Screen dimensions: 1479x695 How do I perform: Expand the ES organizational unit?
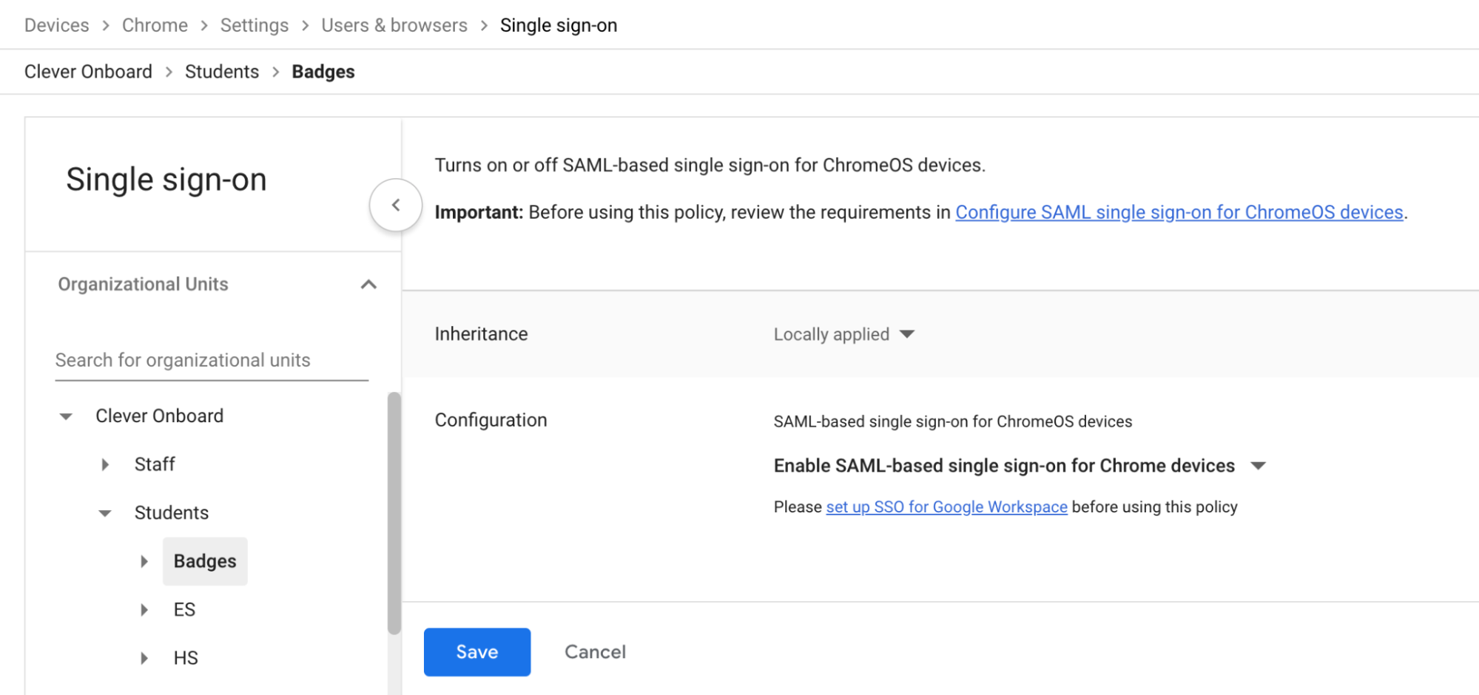pos(144,609)
